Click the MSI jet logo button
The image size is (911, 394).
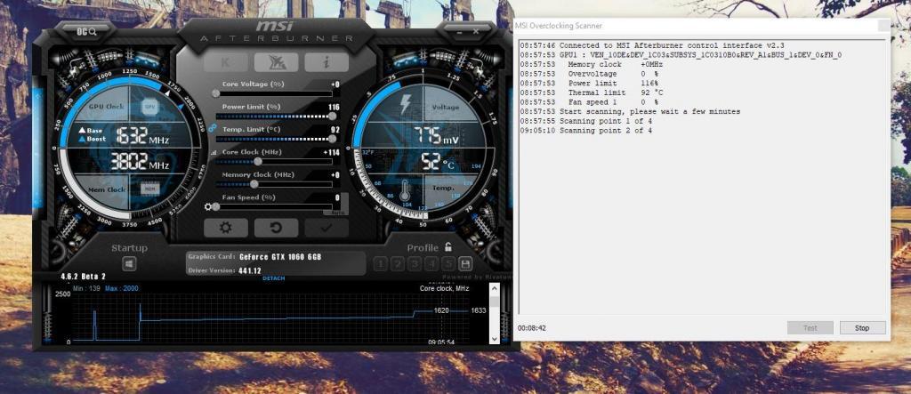(x=277, y=62)
